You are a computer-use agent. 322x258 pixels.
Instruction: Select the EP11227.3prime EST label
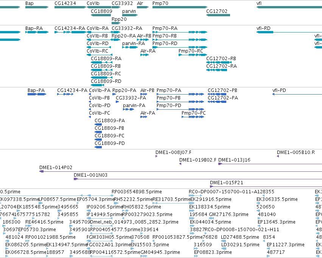[285, 245]
